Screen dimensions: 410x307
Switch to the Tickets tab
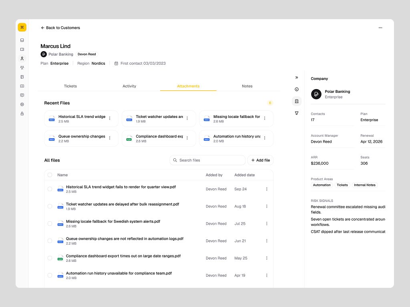click(70, 86)
